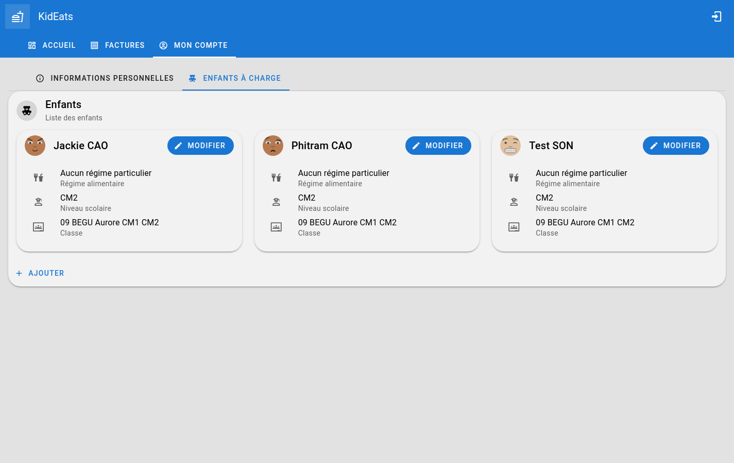Modify Jackie CAO's profile
The width and height of the screenshot is (734, 463).
(x=200, y=146)
